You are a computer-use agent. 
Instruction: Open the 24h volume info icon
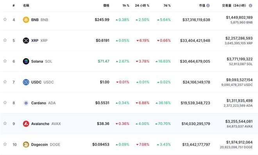click(251, 5)
